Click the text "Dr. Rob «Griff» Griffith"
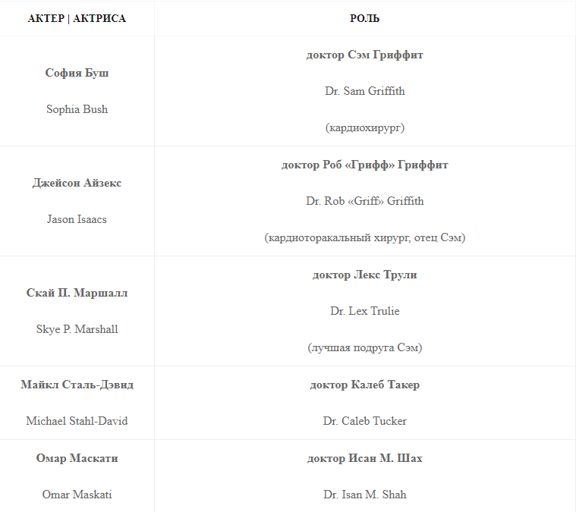The height and width of the screenshot is (512, 576). pos(364,201)
